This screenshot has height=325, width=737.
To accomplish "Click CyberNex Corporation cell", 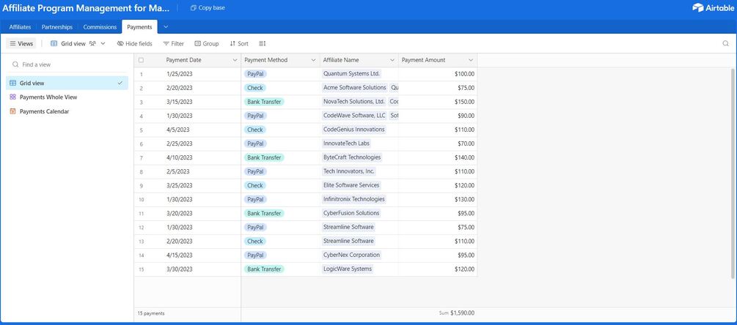I will point(351,255).
